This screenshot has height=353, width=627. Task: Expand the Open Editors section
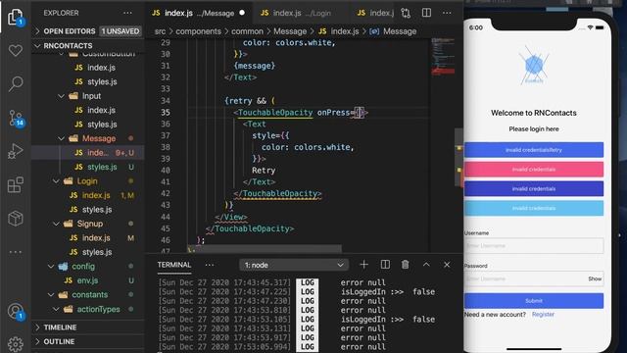88,31
